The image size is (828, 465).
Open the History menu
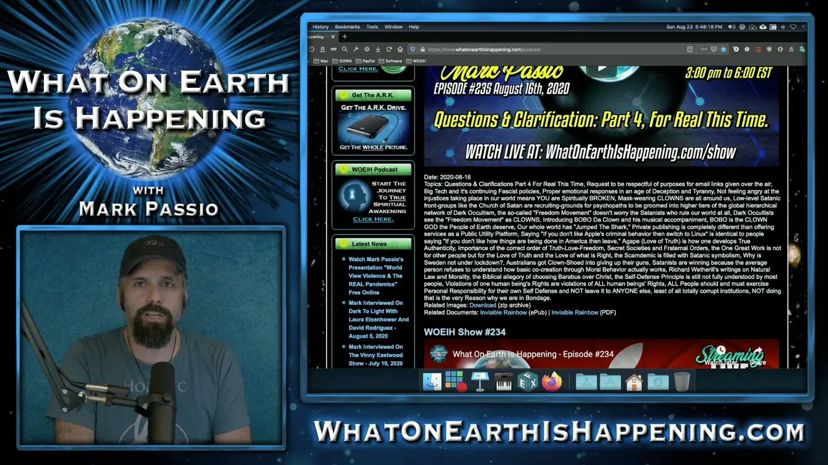tap(320, 26)
